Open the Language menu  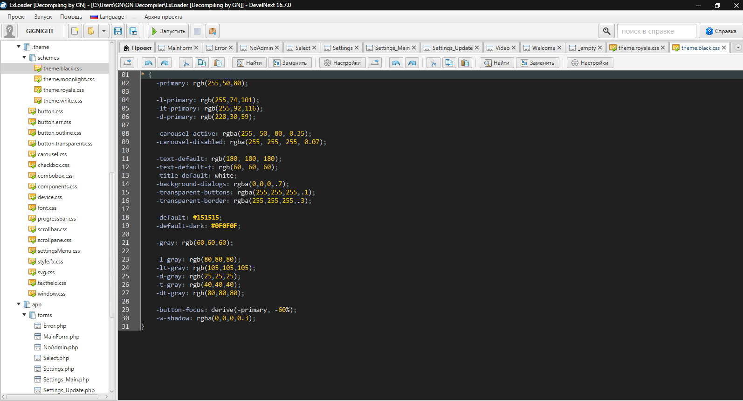(x=108, y=17)
